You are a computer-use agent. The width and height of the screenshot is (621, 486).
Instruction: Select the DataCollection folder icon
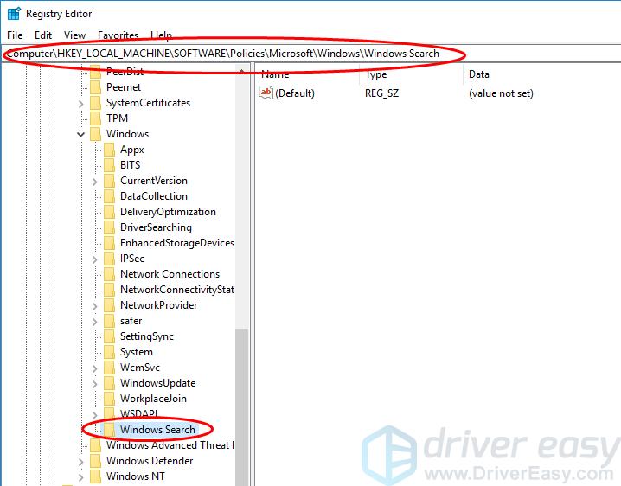pos(109,196)
